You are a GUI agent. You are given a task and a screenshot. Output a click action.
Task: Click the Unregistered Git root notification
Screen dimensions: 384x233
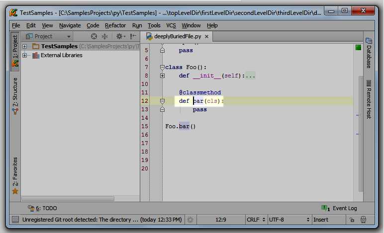[x=102, y=220]
